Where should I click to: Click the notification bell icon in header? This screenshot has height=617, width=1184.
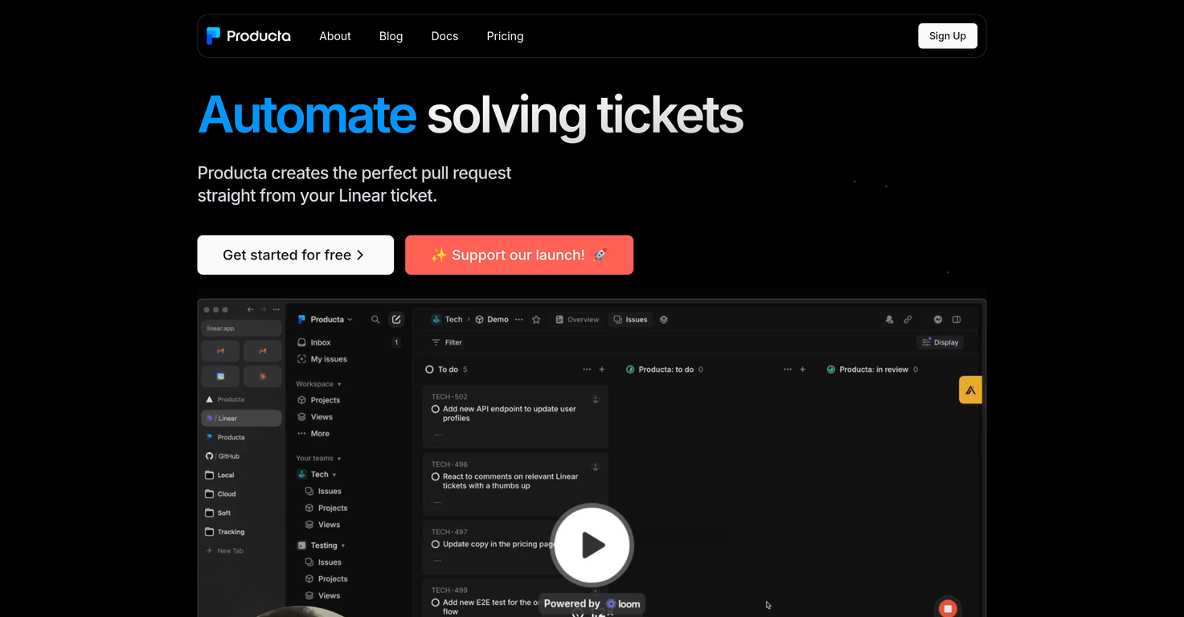coord(889,320)
